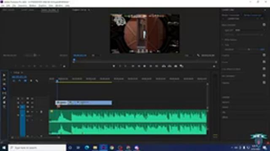Screen dimensions: 270x151
Task: Open the HSL Secondary section
Action: tap(228, 76)
